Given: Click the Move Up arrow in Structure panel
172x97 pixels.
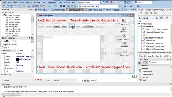Looking at the screenshot, I should pyautogui.click(x=10, y=13).
